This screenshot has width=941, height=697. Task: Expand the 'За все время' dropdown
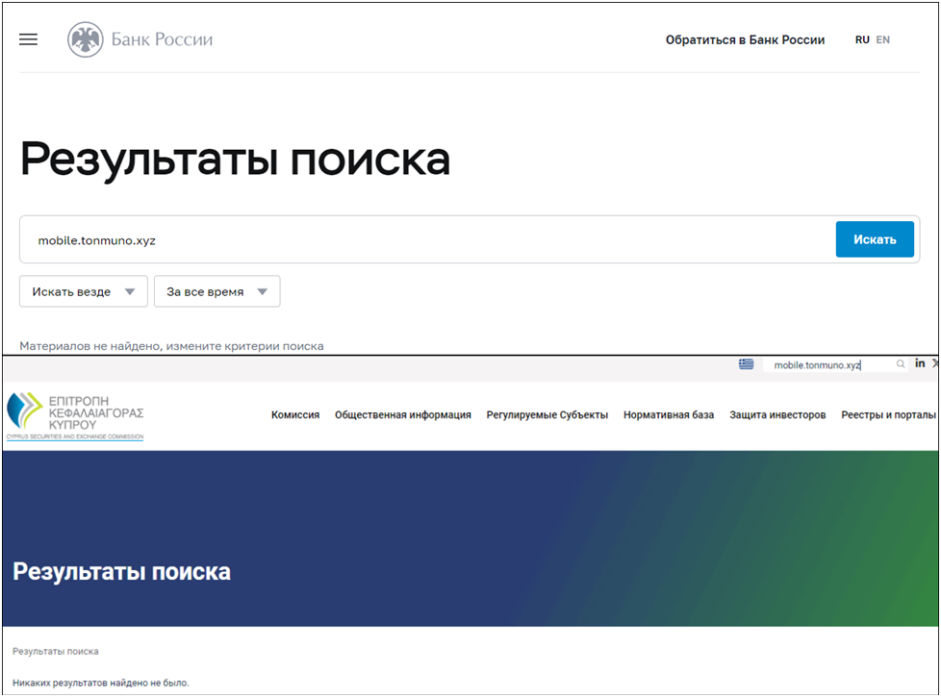[216, 291]
